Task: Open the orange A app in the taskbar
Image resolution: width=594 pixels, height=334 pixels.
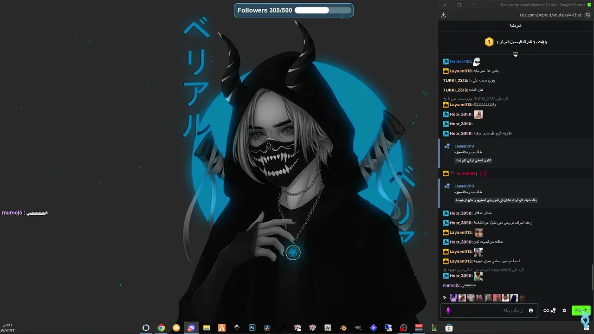Action: tap(222, 328)
